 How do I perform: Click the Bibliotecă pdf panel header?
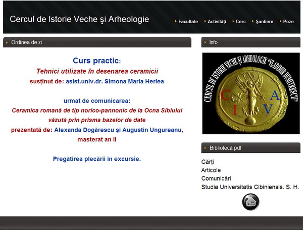point(251,148)
